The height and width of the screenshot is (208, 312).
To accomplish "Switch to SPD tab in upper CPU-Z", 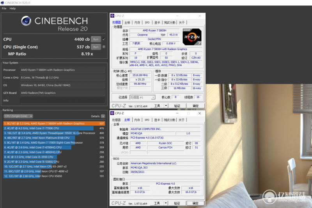I will (147, 23).
